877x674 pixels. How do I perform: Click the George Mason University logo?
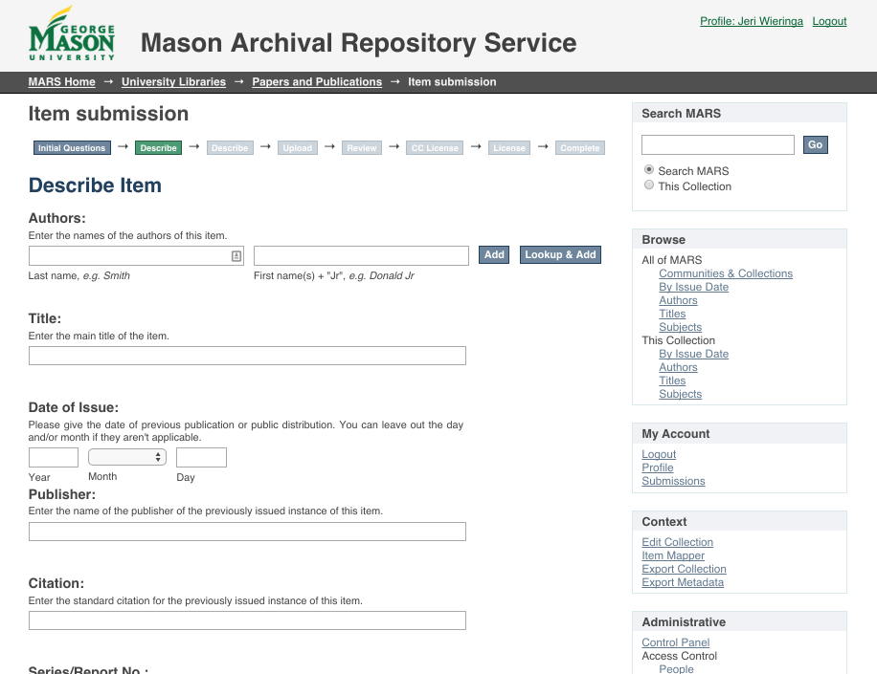pos(72,33)
